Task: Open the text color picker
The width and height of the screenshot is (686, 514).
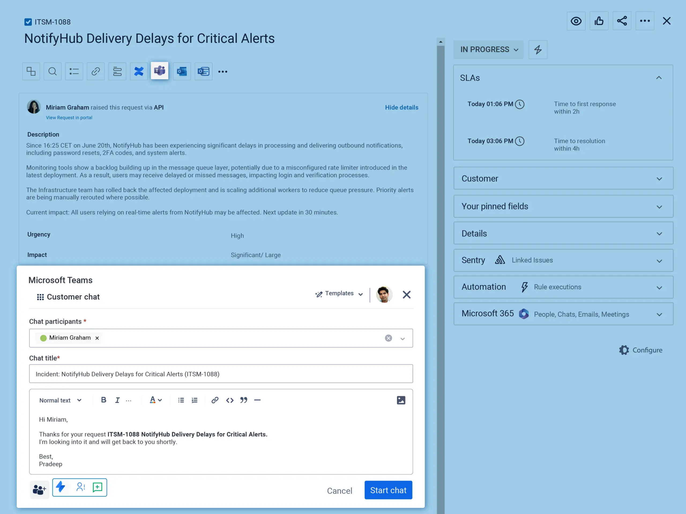Action: 156,400
